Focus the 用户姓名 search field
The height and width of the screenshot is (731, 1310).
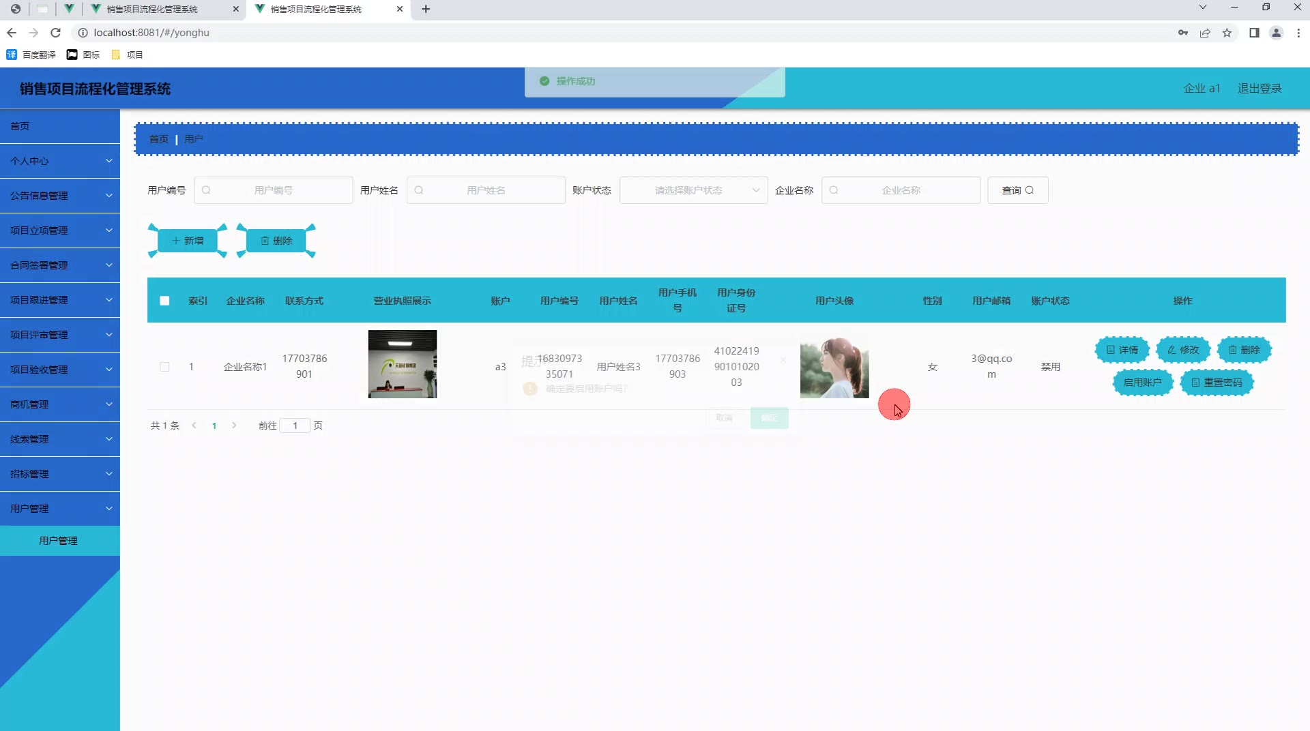click(x=486, y=190)
